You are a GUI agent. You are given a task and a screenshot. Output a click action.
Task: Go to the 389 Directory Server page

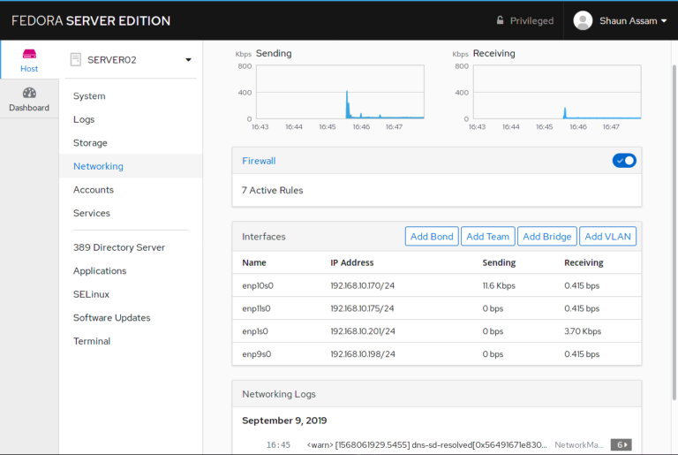tap(119, 247)
